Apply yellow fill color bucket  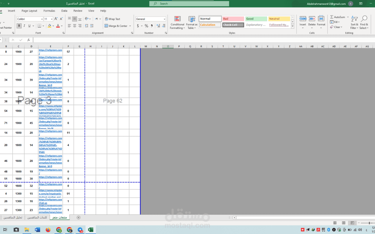pos(49,26)
